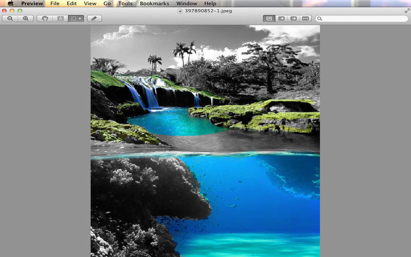This screenshot has width=411, height=257.
Task: Open the Window menu
Action: pos(186,4)
